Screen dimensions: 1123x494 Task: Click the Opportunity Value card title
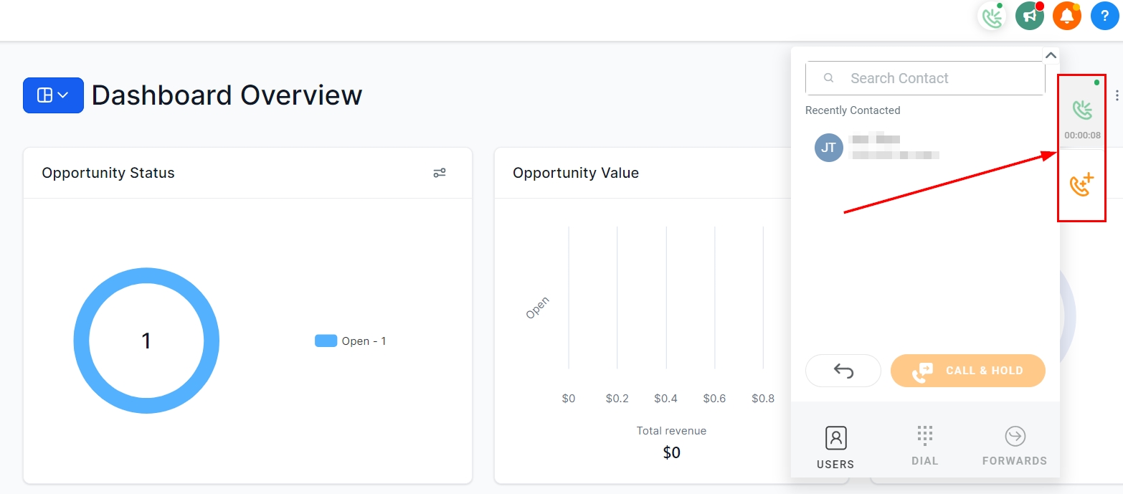[575, 173]
